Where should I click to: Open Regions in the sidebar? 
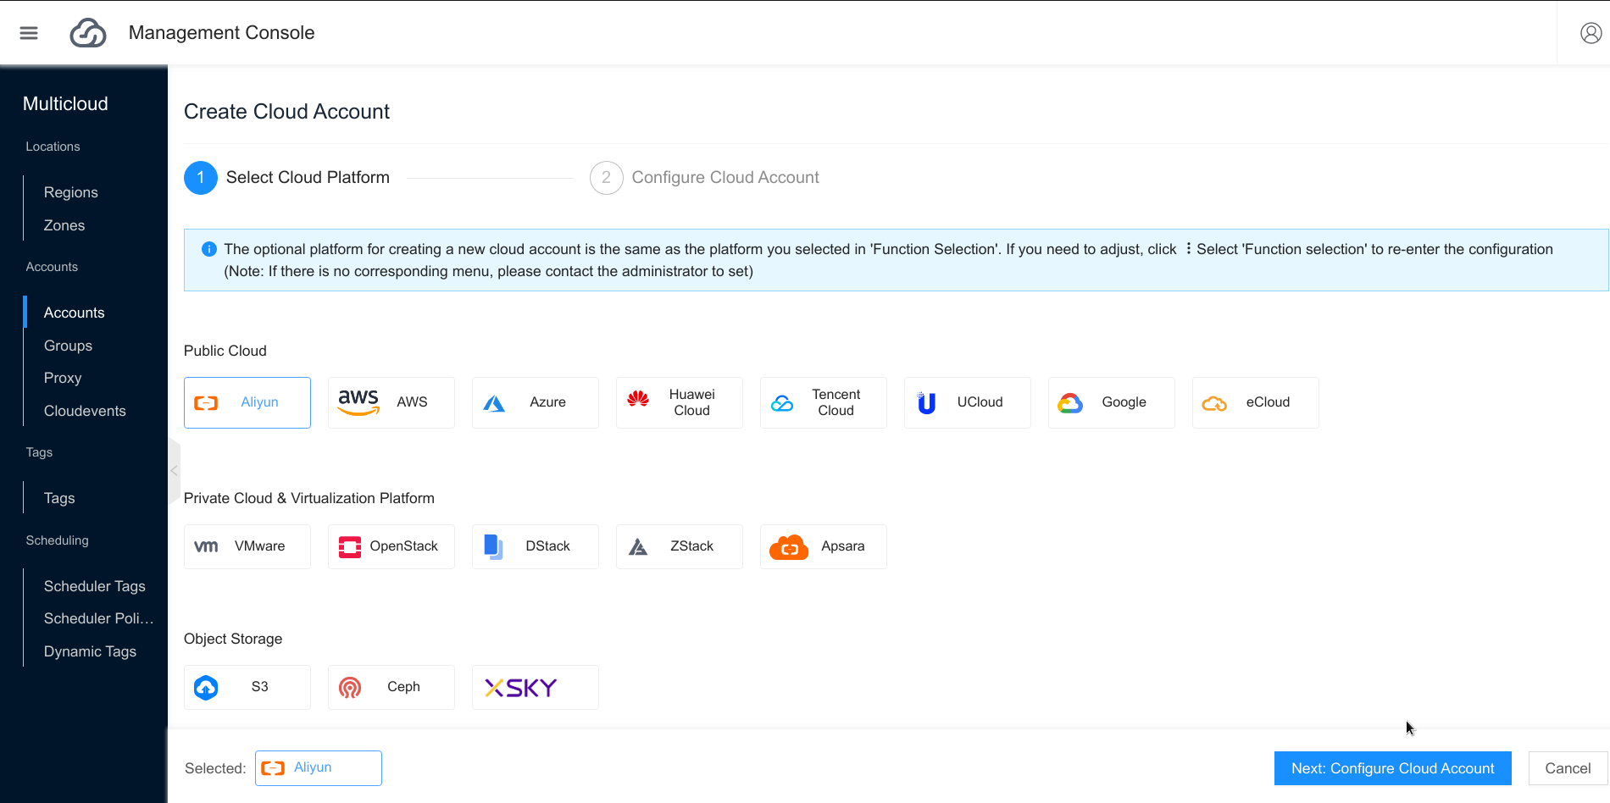tap(71, 192)
